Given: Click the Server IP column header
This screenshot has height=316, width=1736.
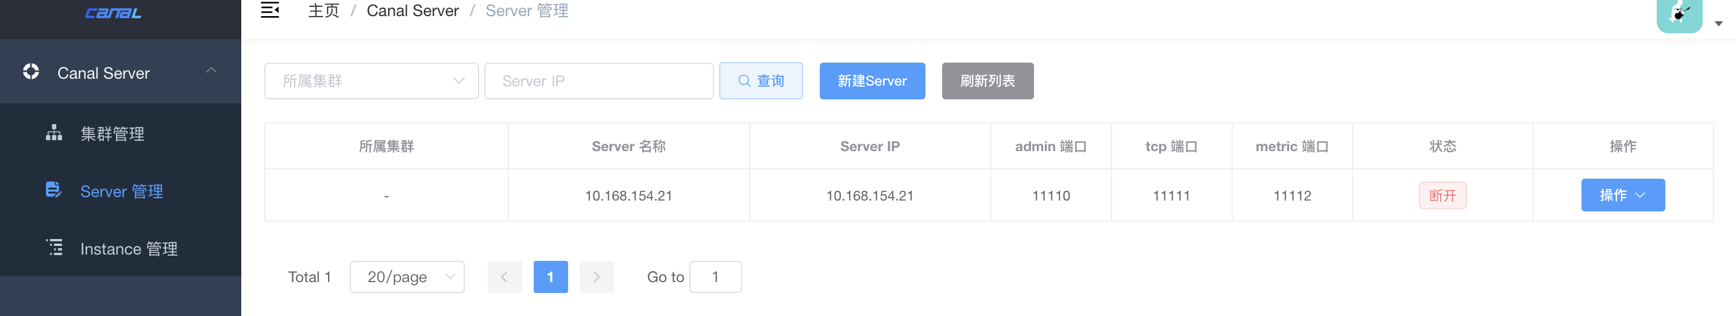Looking at the screenshot, I should (869, 146).
